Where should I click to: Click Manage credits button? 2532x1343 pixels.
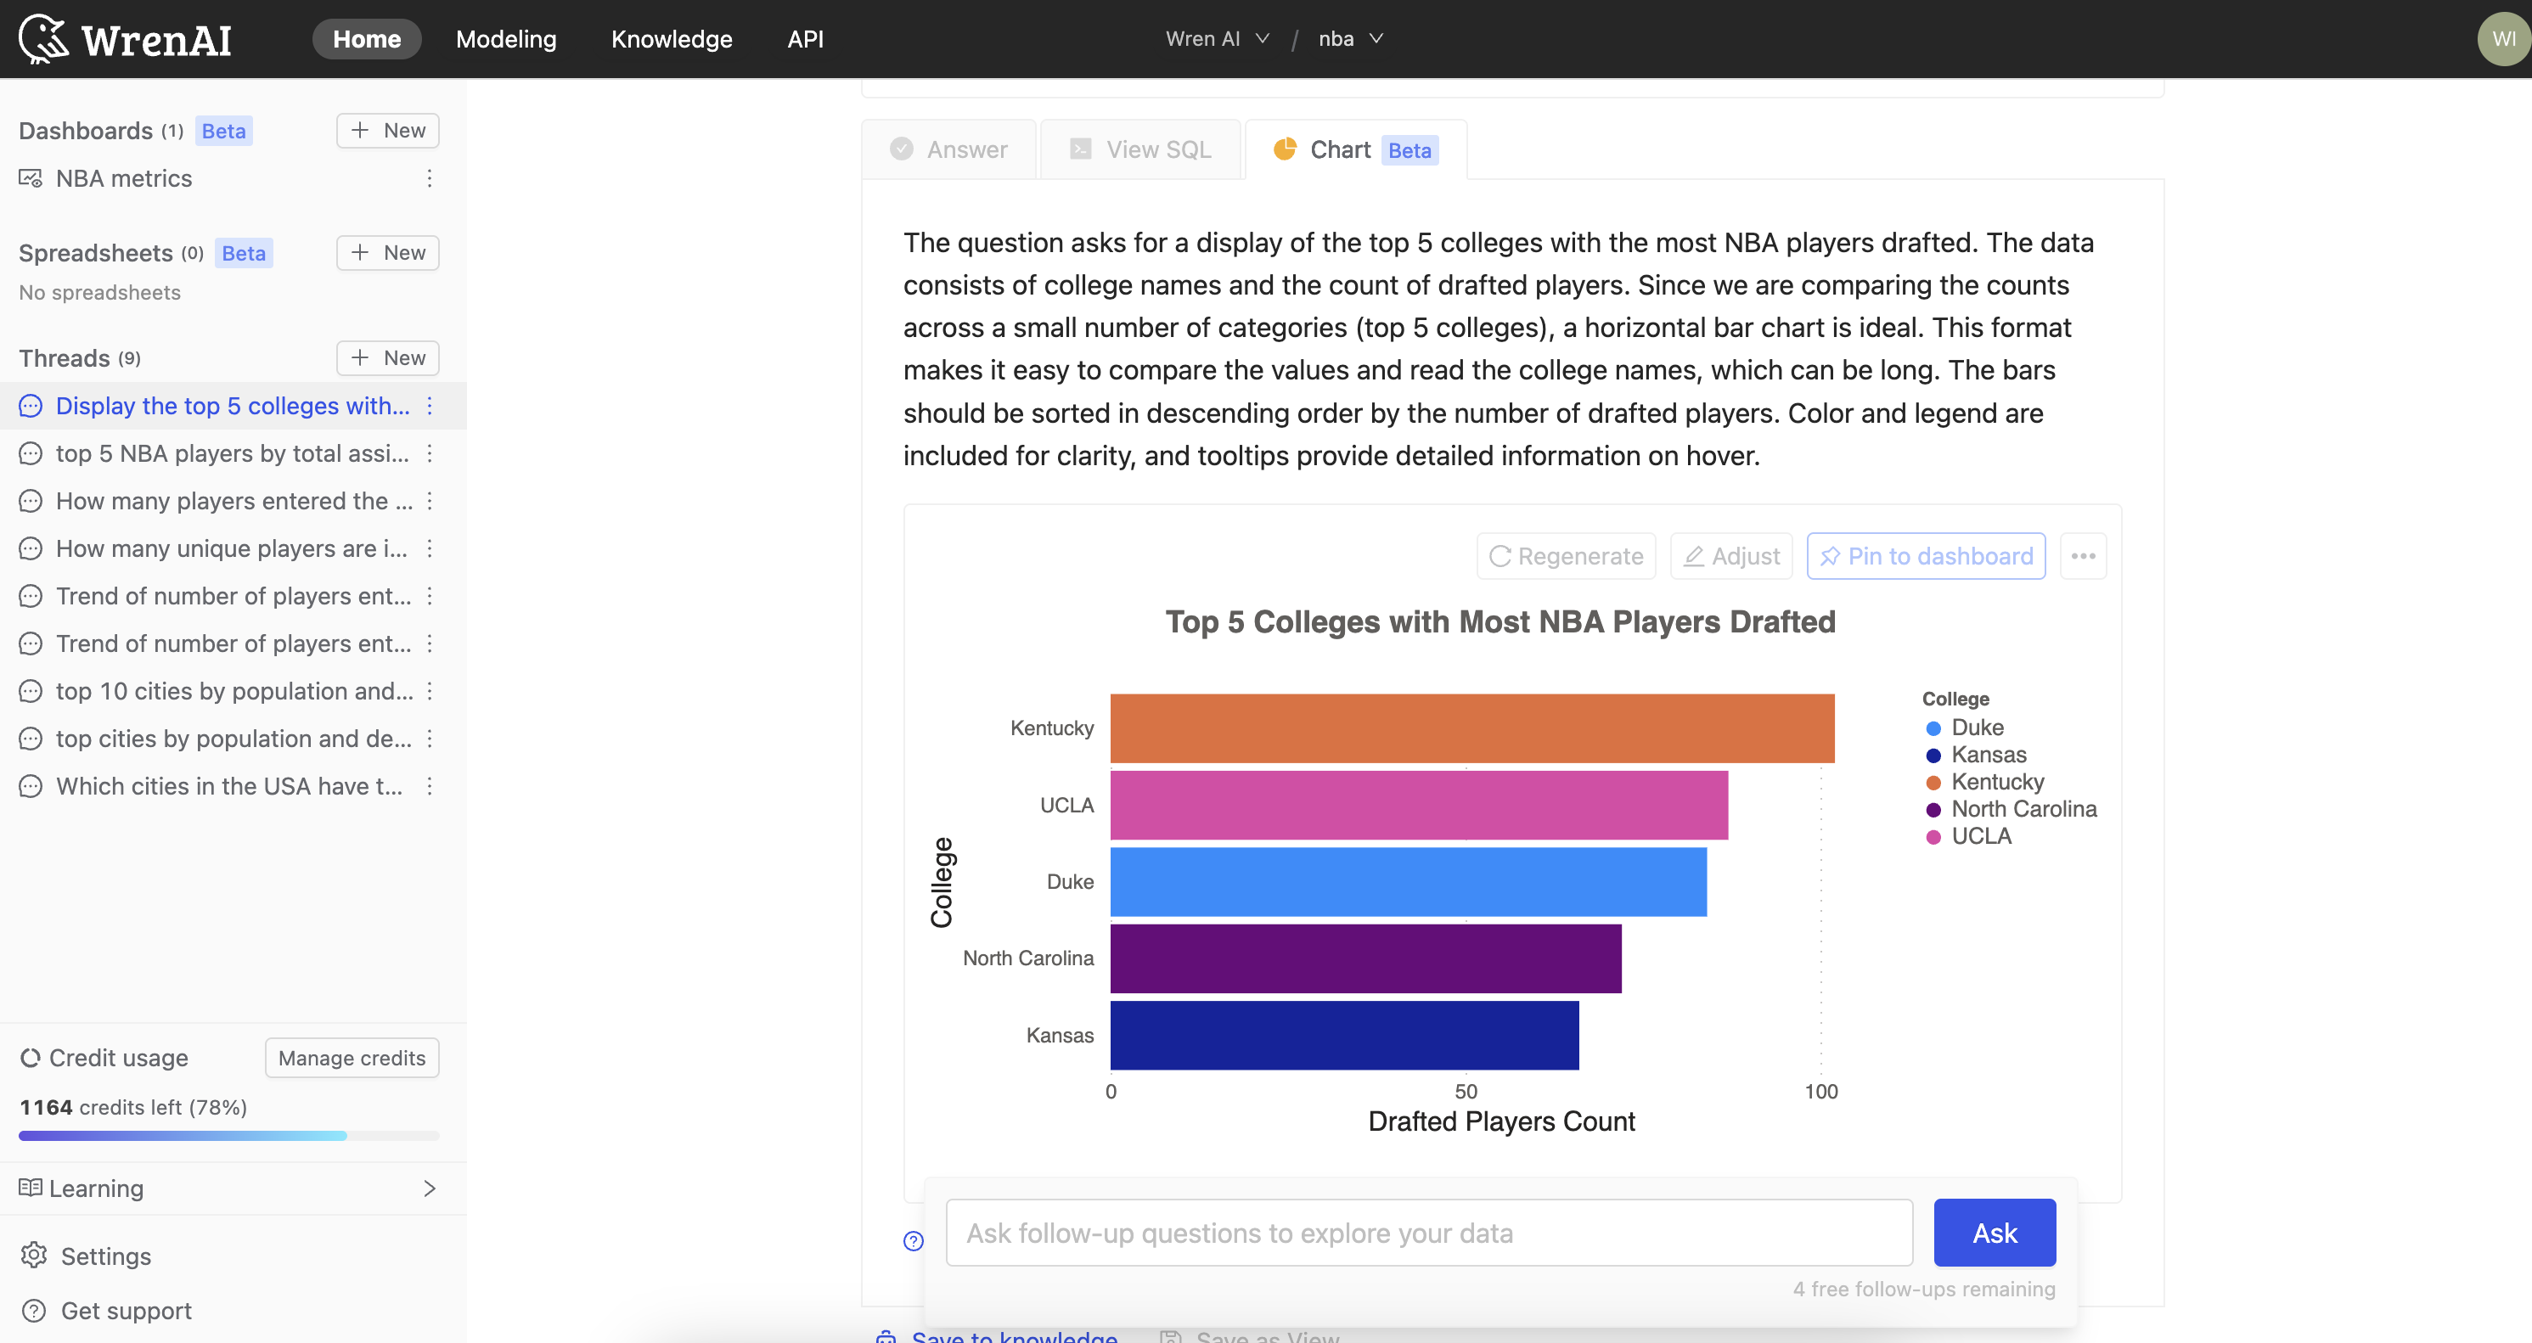pyautogui.click(x=352, y=1058)
